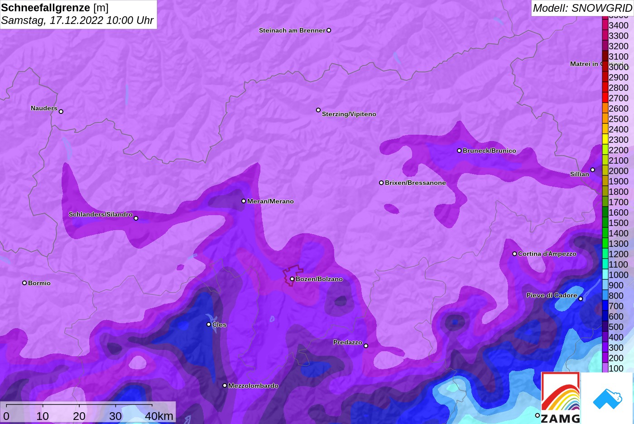The height and width of the screenshot is (424, 634).
Task: Select the 3000 m dark red swatch
Action: click(x=605, y=66)
